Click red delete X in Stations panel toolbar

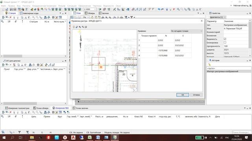click(11, 17)
